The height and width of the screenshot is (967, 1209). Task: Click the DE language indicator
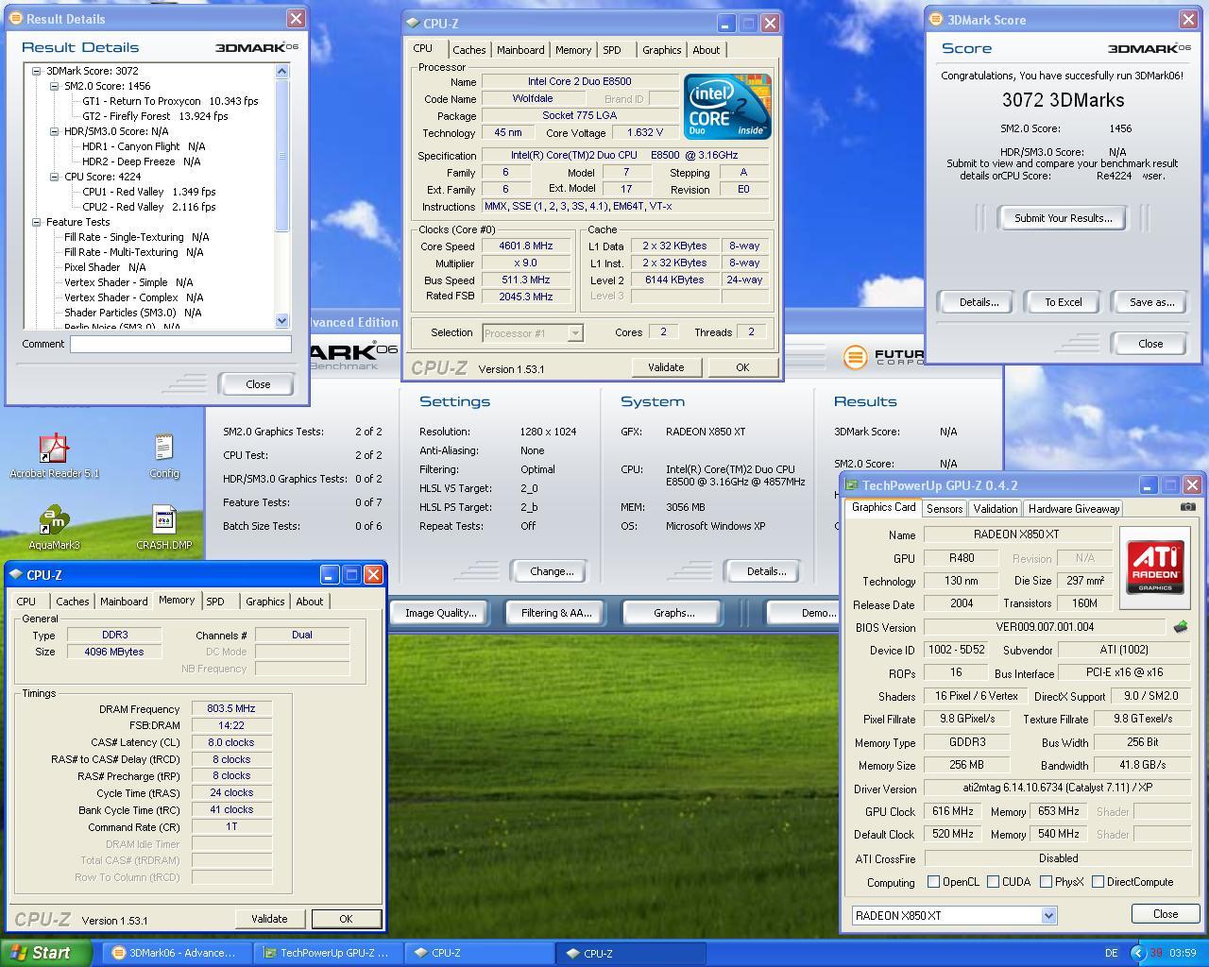click(1111, 953)
